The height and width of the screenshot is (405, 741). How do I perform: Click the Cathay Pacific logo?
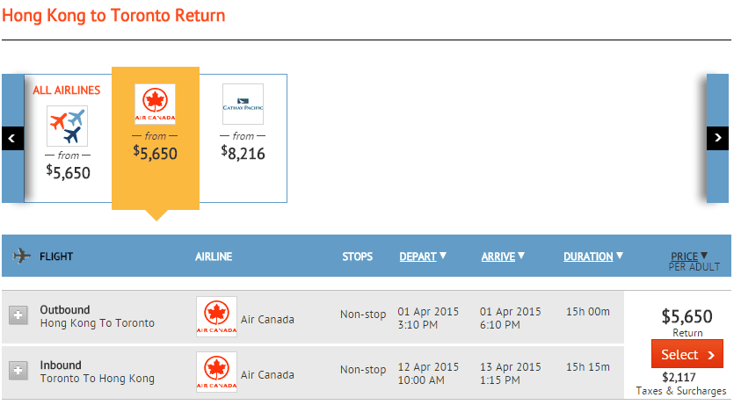tap(243, 105)
